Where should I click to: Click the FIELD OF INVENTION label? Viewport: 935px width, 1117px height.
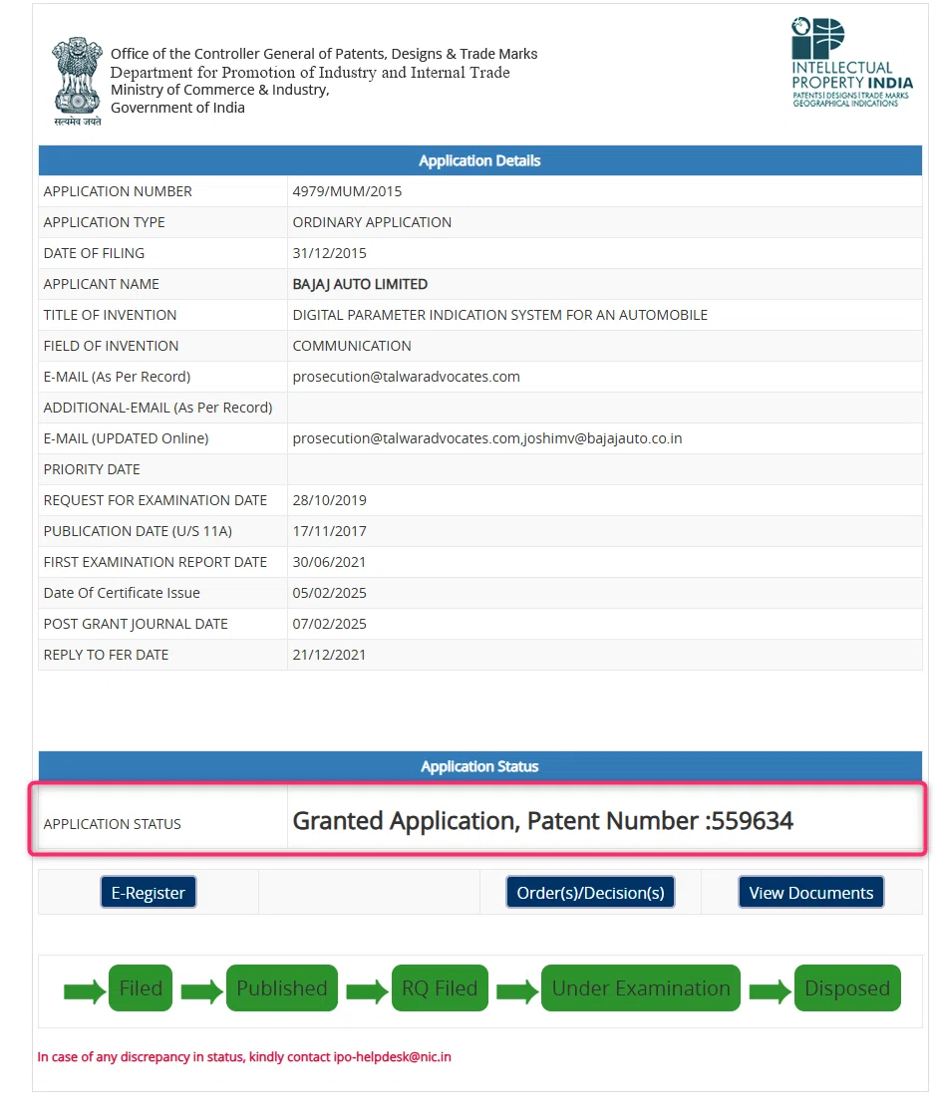111,346
